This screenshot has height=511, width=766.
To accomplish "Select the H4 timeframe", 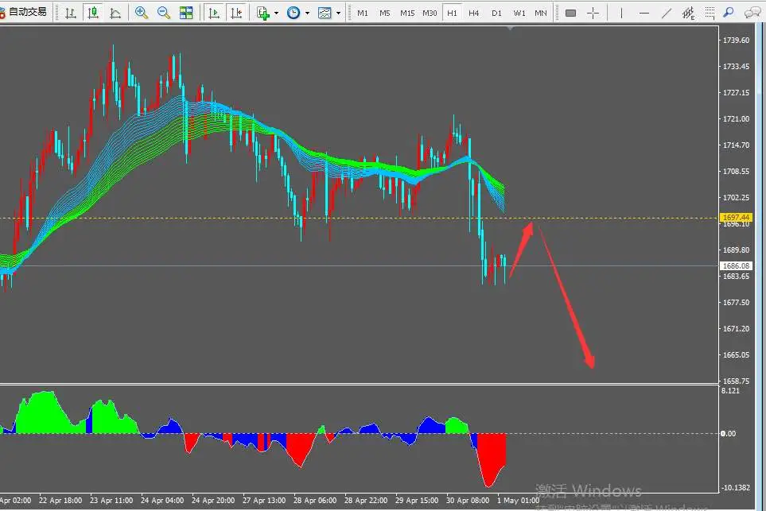I will tap(474, 14).
